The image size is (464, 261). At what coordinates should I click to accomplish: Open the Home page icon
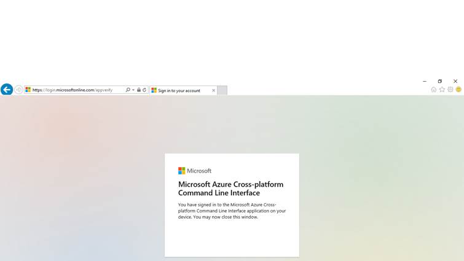coord(433,90)
